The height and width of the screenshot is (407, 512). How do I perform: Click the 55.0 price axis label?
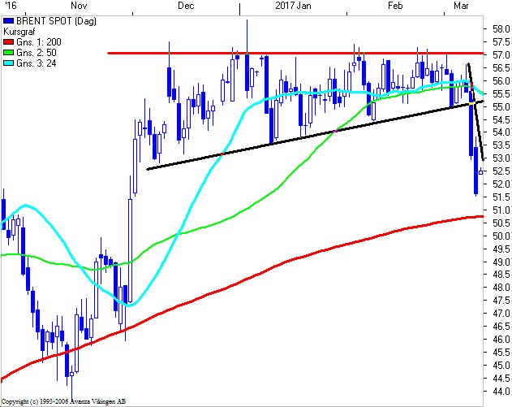(x=501, y=106)
